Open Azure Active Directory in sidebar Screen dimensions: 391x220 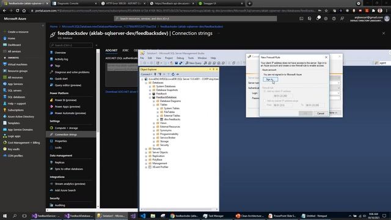21,117
